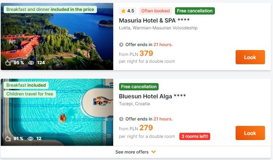Click the thumbs-up icon on Masuria Hotel photo
273x160 pixels.
8,63
